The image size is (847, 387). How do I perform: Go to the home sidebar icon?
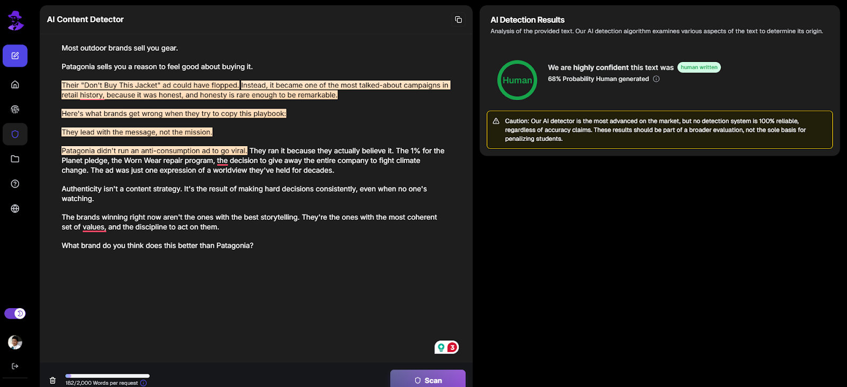coord(15,84)
